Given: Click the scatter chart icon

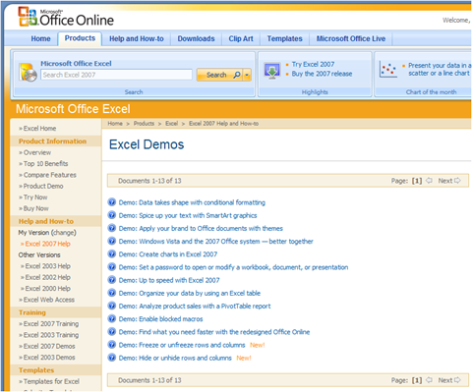Looking at the screenshot, I should coord(388,70).
